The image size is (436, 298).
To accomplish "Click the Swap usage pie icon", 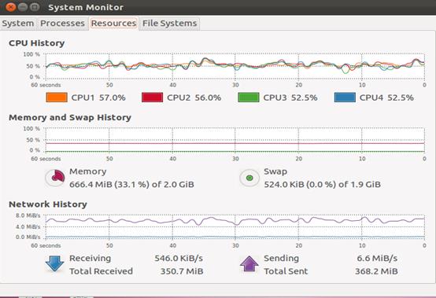I will [x=249, y=178].
